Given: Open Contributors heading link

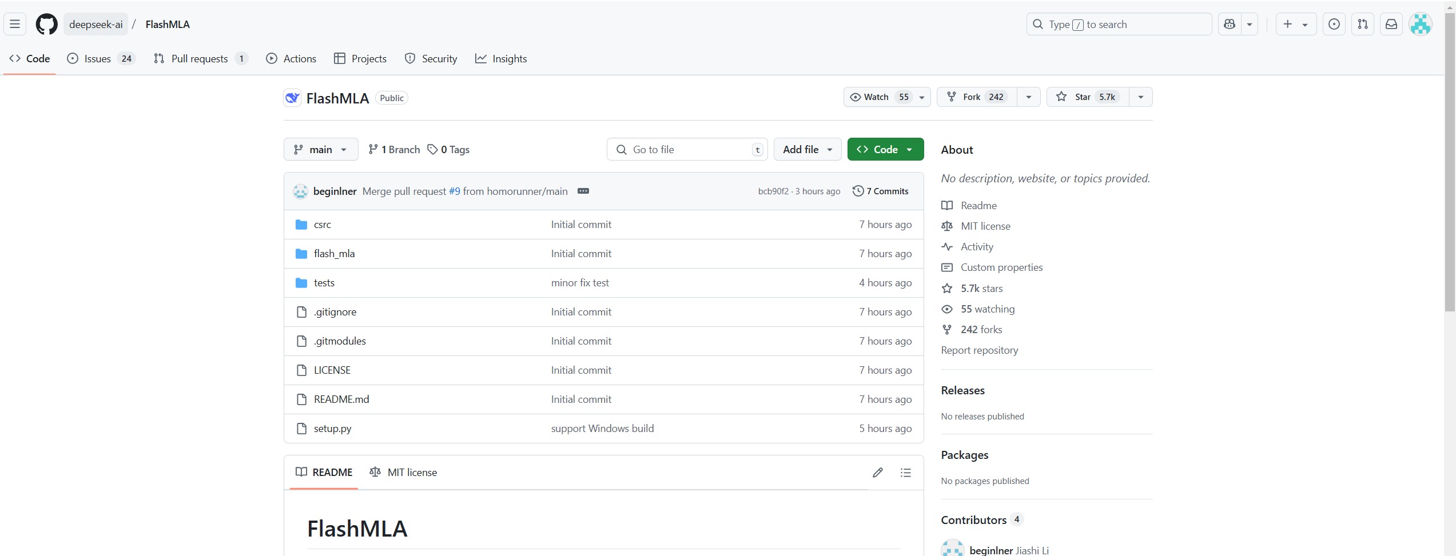Looking at the screenshot, I should point(981,520).
